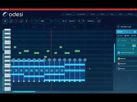Viewport: 137px width, 102px height.
Task: Toggle Solo on the Chords track
Action: pos(134,36)
